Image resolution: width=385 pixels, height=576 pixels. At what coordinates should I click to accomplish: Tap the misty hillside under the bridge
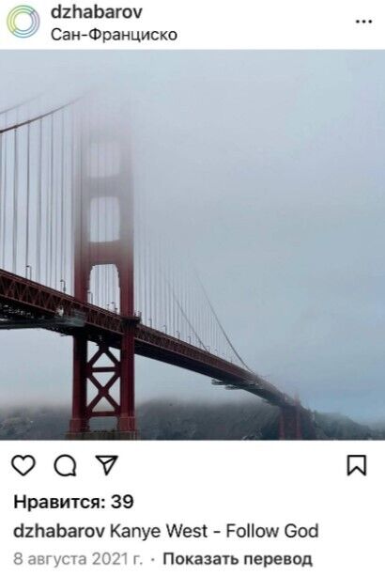[206, 419]
